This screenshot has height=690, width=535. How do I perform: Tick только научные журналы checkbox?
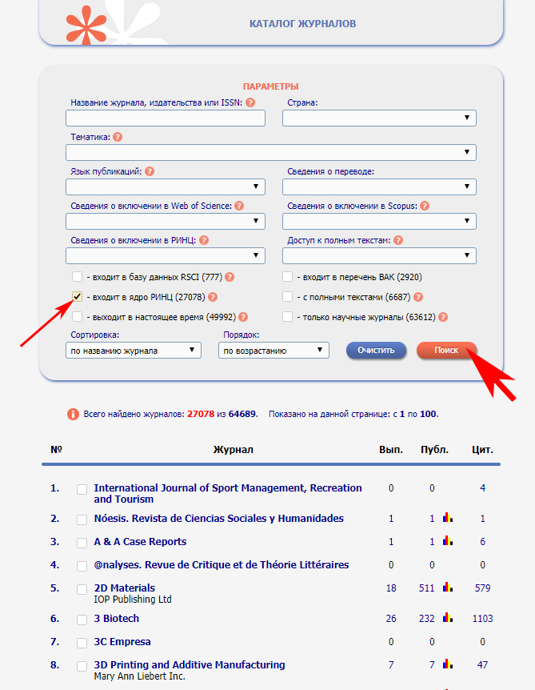(x=288, y=317)
